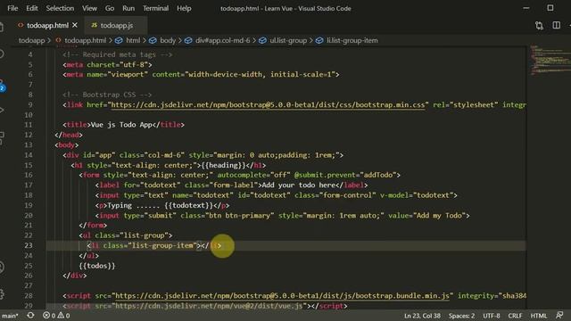Click line number 23 in the gutter
The width and height of the screenshot is (571, 321).
click(x=29, y=245)
